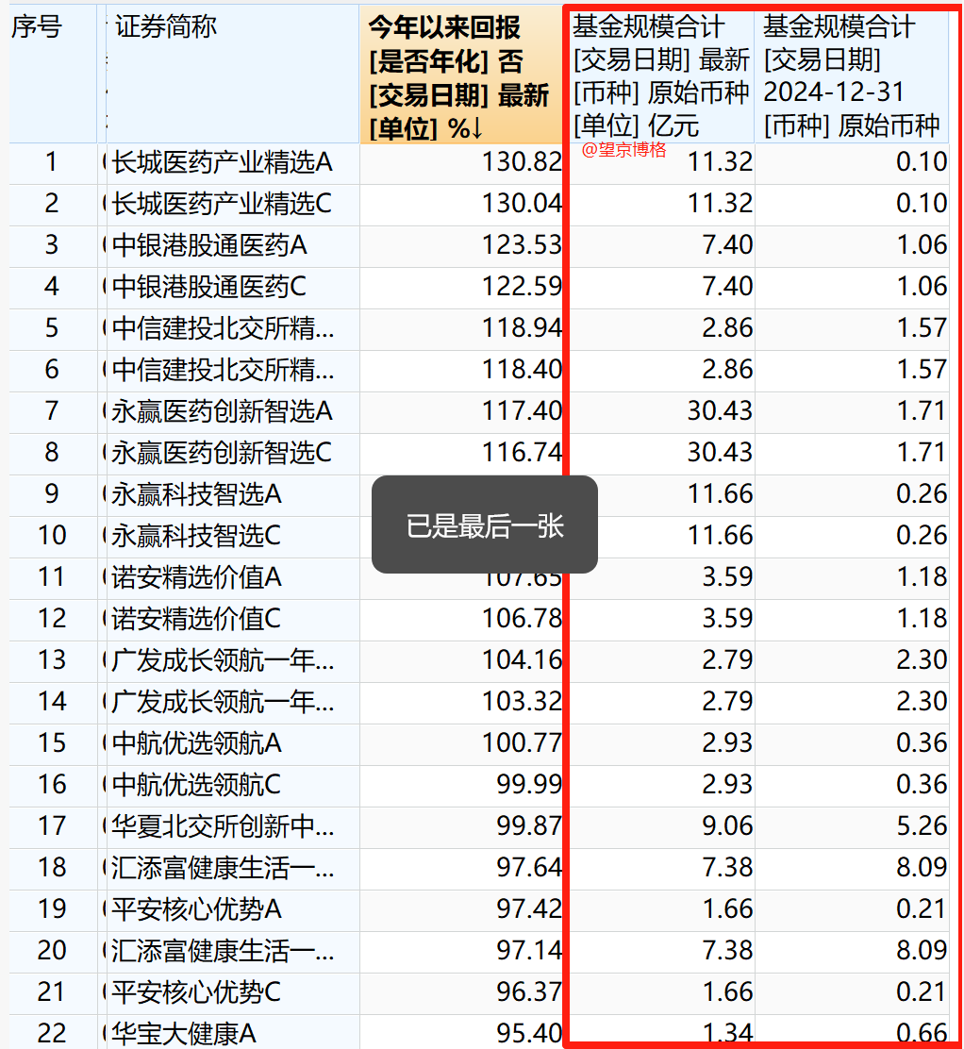Click return value 100.77
The width and height of the screenshot is (964, 1049).
pyautogui.click(x=522, y=742)
